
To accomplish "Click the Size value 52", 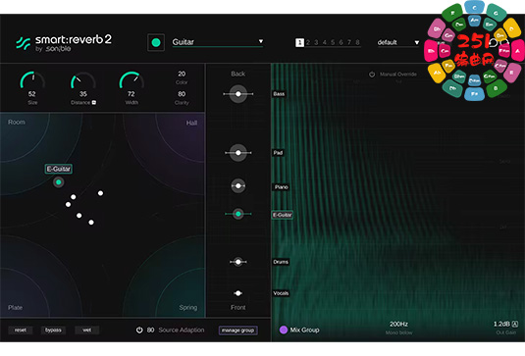I will pyautogui.click(x=32, y=94).
